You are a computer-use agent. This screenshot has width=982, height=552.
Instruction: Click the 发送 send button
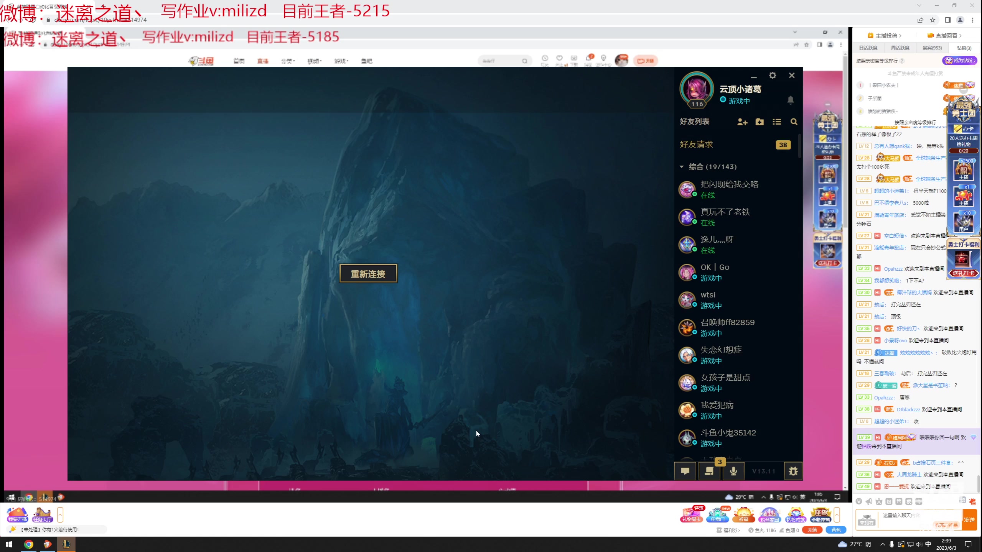(969, 520)
